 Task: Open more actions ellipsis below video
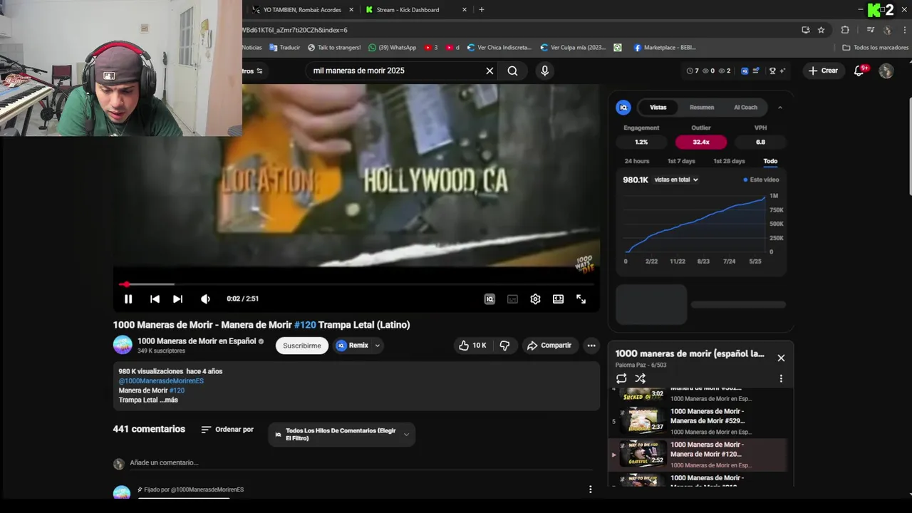point(591,346)
